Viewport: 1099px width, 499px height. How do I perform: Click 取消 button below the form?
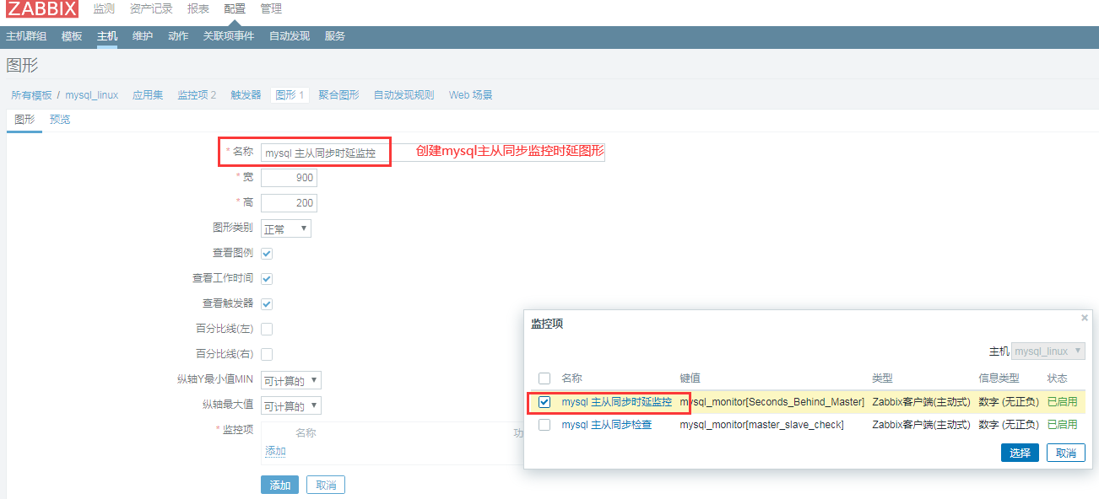(x=326, y=485)
